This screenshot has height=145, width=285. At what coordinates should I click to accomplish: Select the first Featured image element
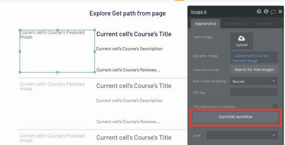pyautogui.click(x=57, y=51)
